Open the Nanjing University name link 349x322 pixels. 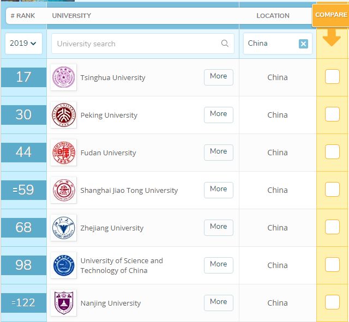[x=111, y=303]
